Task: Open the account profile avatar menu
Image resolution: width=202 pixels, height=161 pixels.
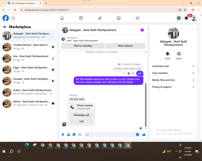Action: (x=194, y=18)
